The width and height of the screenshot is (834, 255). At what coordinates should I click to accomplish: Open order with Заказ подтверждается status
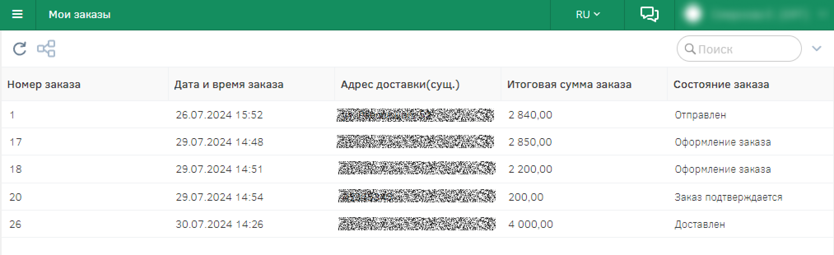coord(728,197)
